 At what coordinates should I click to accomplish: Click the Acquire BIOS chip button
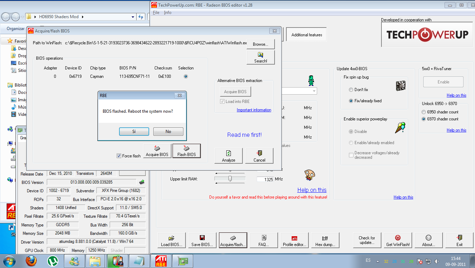[157, 151]
